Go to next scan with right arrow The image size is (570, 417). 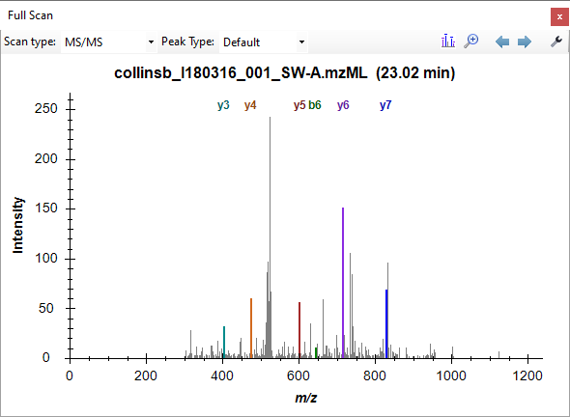click(x=525, y=42)
